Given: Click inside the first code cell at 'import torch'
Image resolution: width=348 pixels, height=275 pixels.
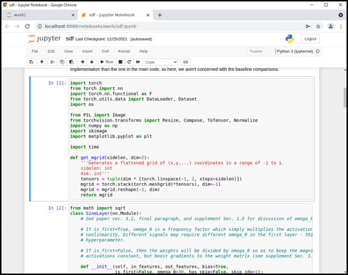Looking at the screenshot, I should [86, 83].
